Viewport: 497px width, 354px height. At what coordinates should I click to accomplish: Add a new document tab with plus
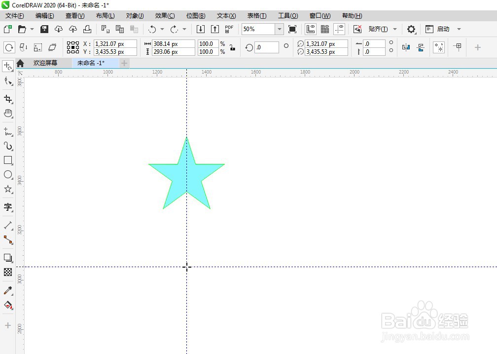point(124,63)
